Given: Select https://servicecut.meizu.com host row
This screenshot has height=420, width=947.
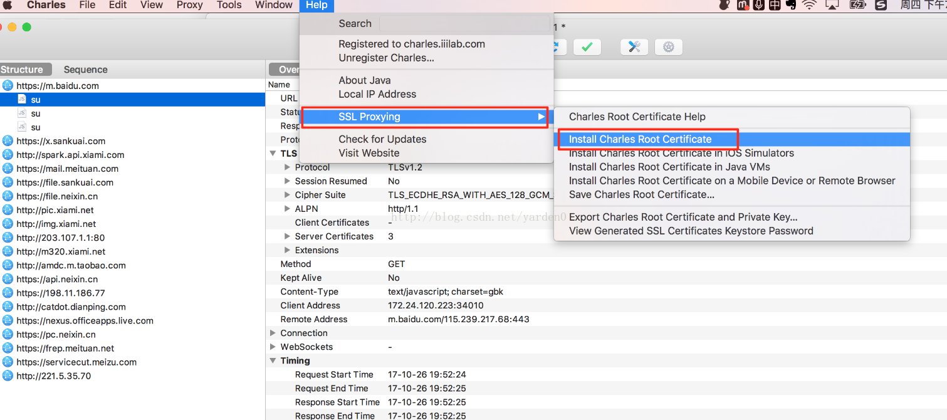Looking at the screenshot, I should click(x=133, y=362).
